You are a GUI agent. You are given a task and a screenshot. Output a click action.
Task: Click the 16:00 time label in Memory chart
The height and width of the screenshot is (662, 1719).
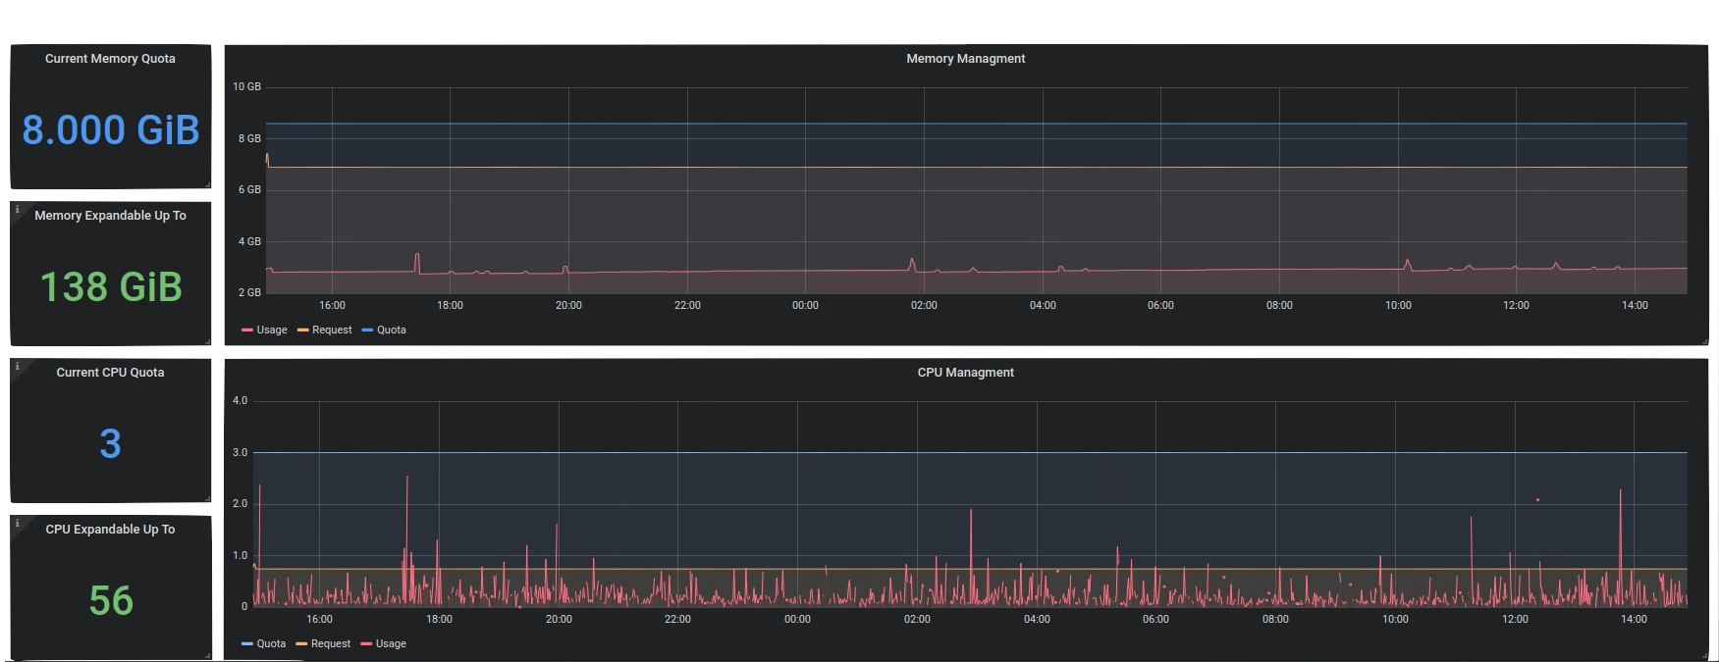point(332,306)
